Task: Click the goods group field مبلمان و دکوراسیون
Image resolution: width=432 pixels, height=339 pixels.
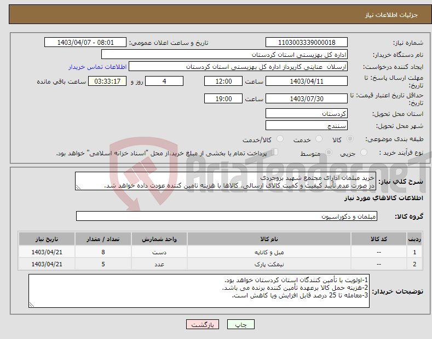Action: click(227, 217)
